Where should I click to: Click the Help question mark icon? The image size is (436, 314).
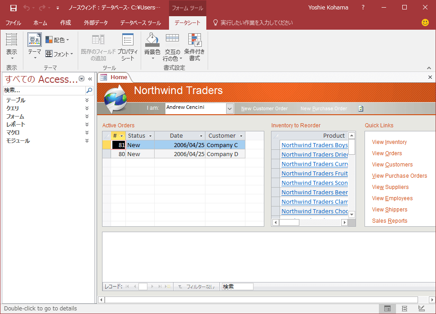tap(363, 8)
